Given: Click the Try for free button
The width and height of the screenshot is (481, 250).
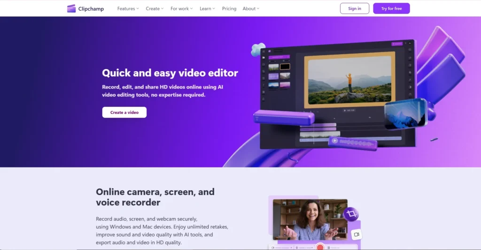Looking at the screenshot, I should coord(391,8).
